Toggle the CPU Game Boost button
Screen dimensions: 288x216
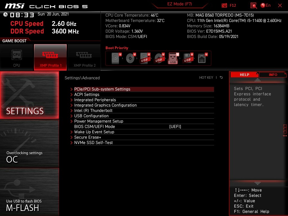coord(17,57)
